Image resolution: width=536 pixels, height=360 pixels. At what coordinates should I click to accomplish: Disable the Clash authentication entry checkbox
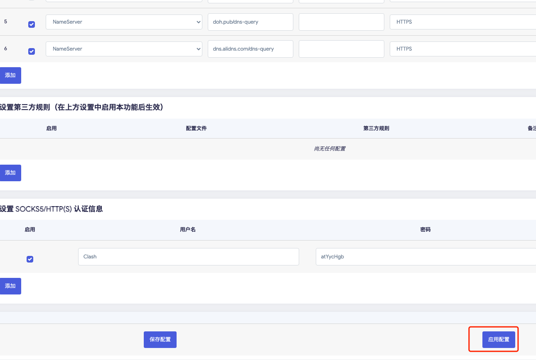coord(30,259)
